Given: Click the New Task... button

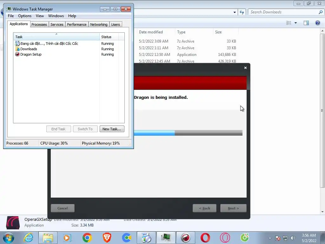Looking at the screenshot, I should pos(112,129).
